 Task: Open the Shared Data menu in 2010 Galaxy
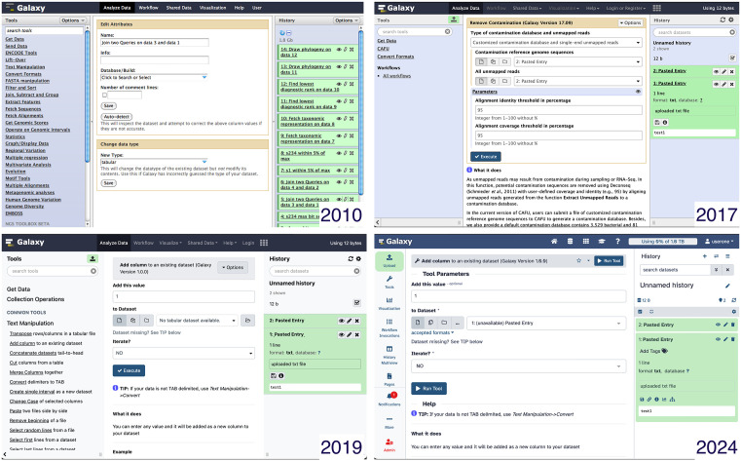tap(178, 8)
